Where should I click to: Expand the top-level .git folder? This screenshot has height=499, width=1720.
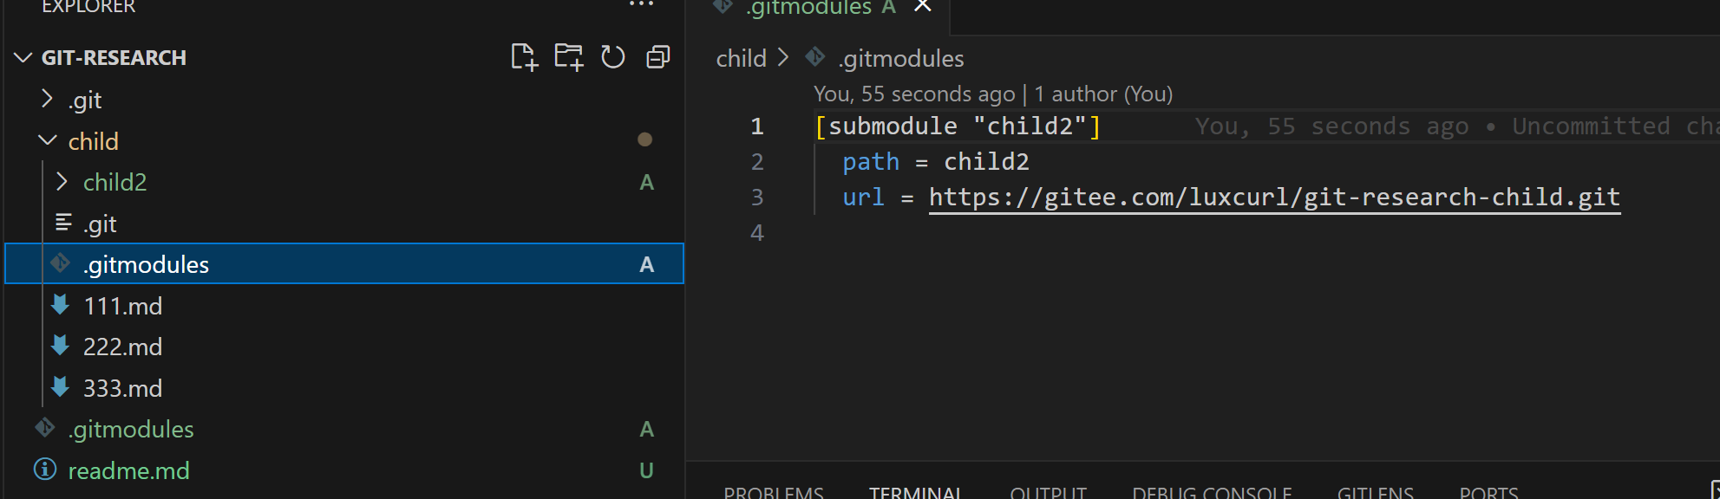click(x=48, y=100)
